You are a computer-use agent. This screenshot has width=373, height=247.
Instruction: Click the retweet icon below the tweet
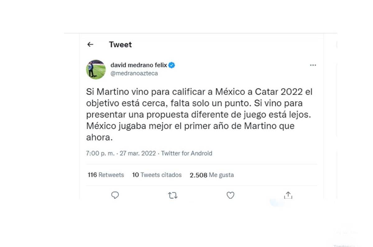point(173,195)
